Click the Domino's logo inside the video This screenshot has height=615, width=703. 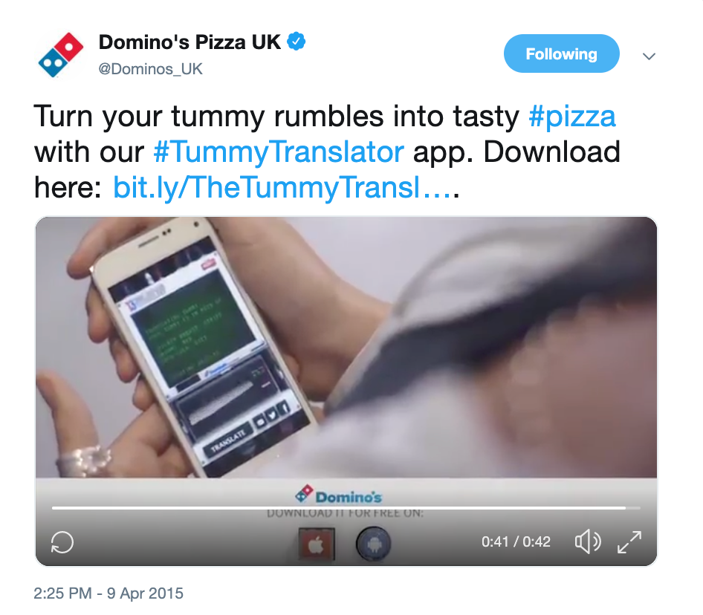pyautogui.click(x=339, y=495)
